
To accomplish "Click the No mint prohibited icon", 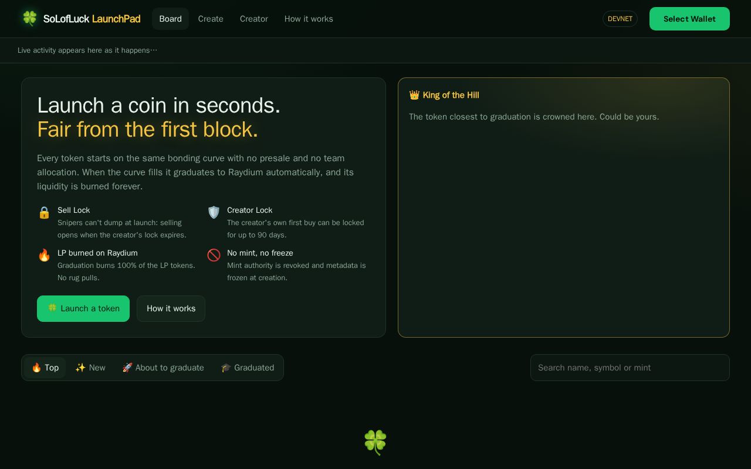I will tap(214, 255).
